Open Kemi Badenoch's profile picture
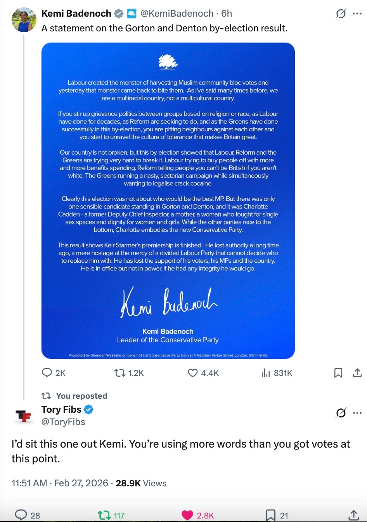 coord(24,20)
